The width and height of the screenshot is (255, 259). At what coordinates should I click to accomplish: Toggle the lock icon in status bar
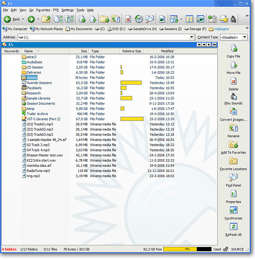point(225,249)
